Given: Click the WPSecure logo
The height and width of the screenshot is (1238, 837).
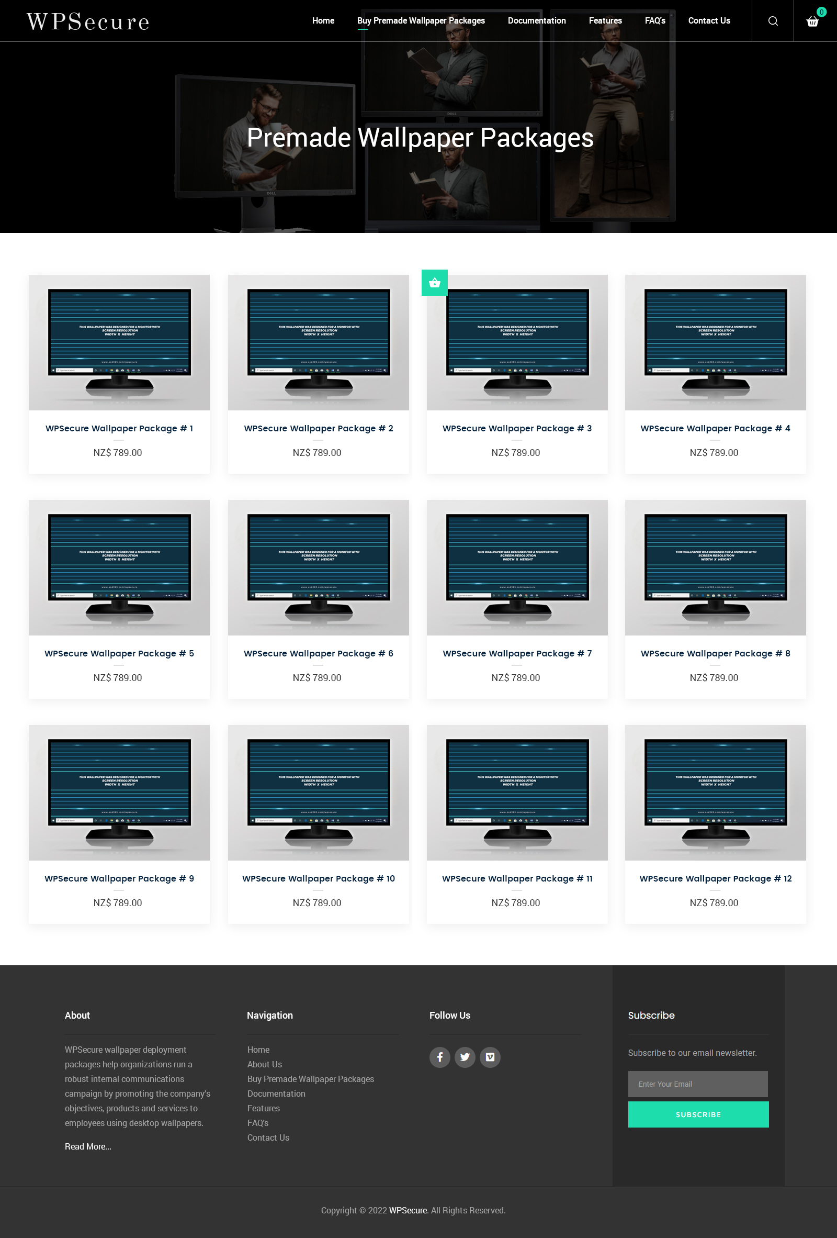Looking at the screenshot, I should point(88,21).
